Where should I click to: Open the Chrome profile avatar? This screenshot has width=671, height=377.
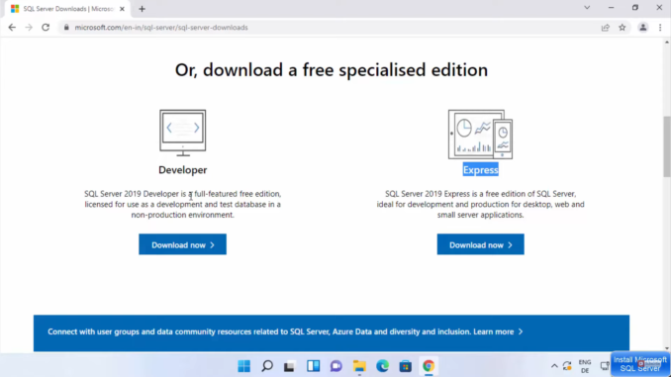point(642,28)
